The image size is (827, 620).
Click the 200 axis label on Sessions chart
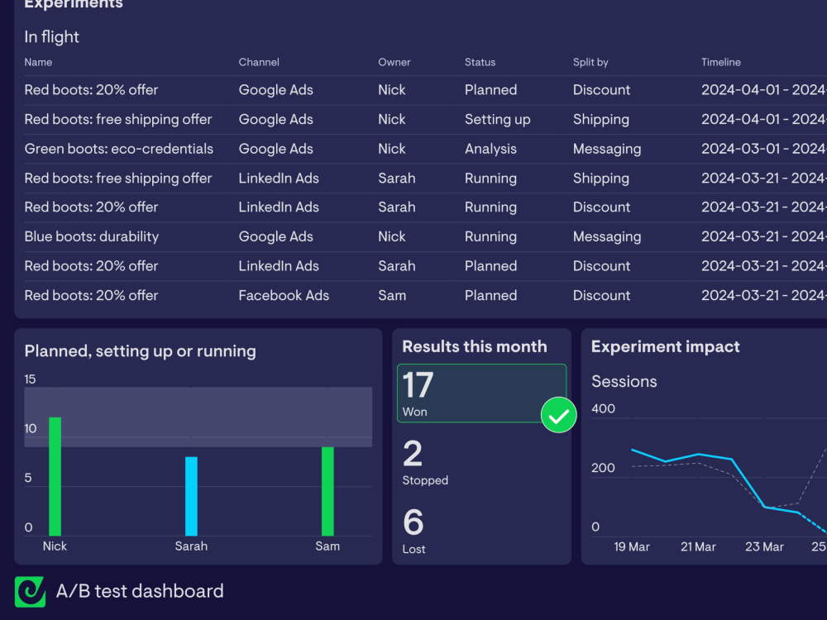coord(604,468)
